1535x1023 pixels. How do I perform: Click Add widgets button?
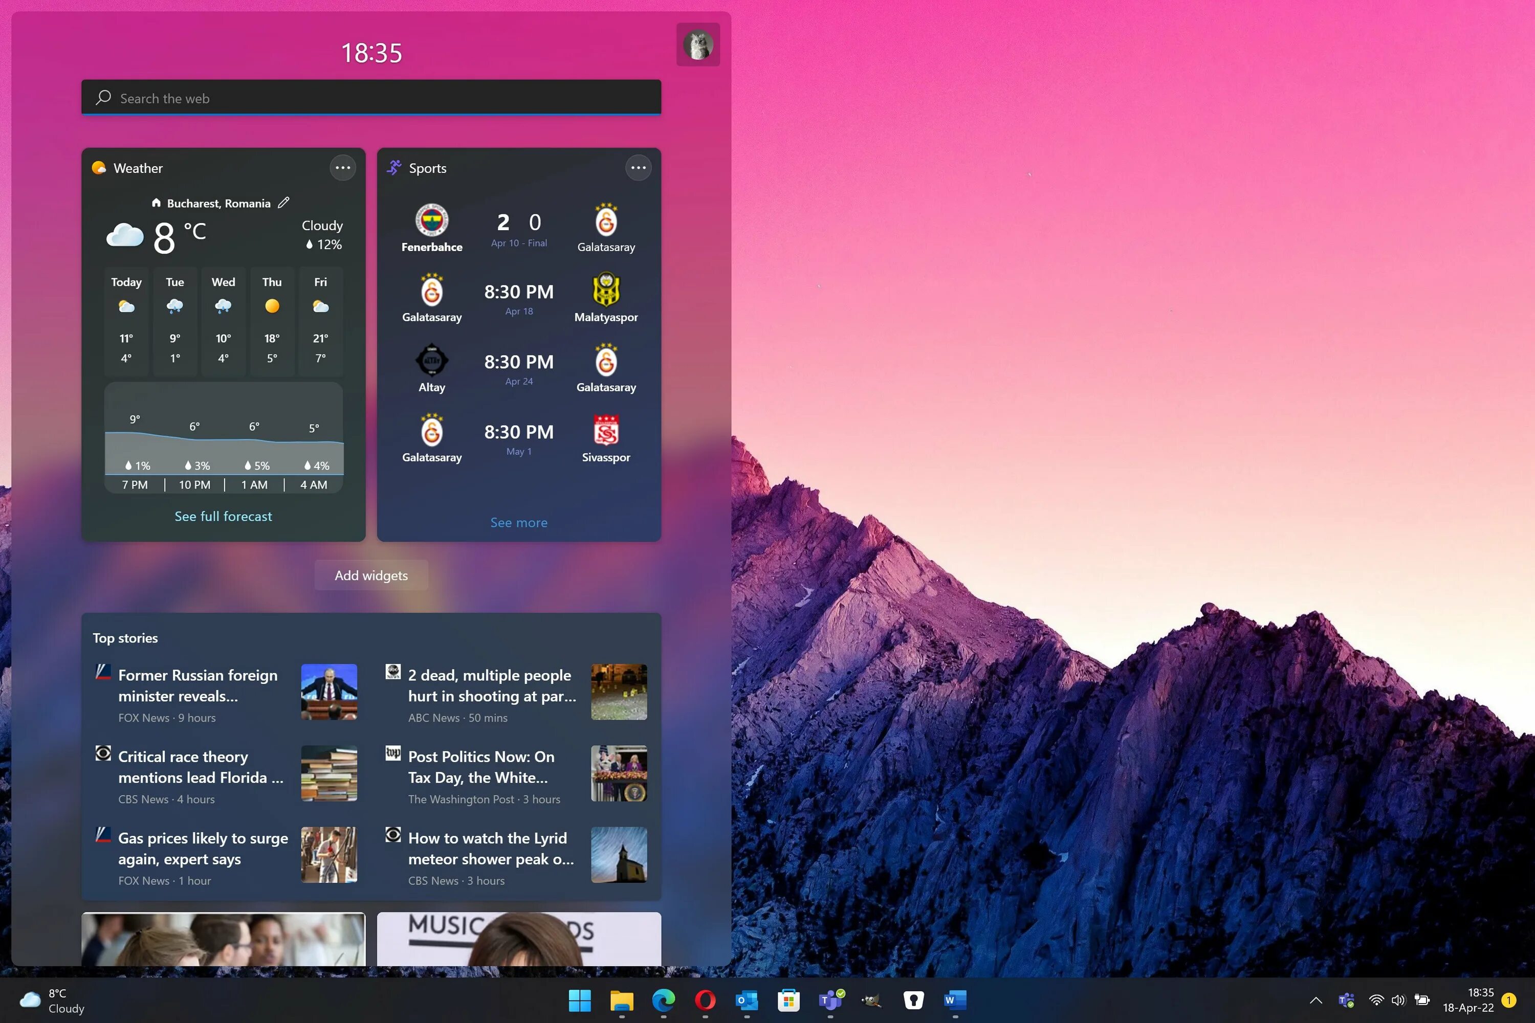(x=371, y=574)
